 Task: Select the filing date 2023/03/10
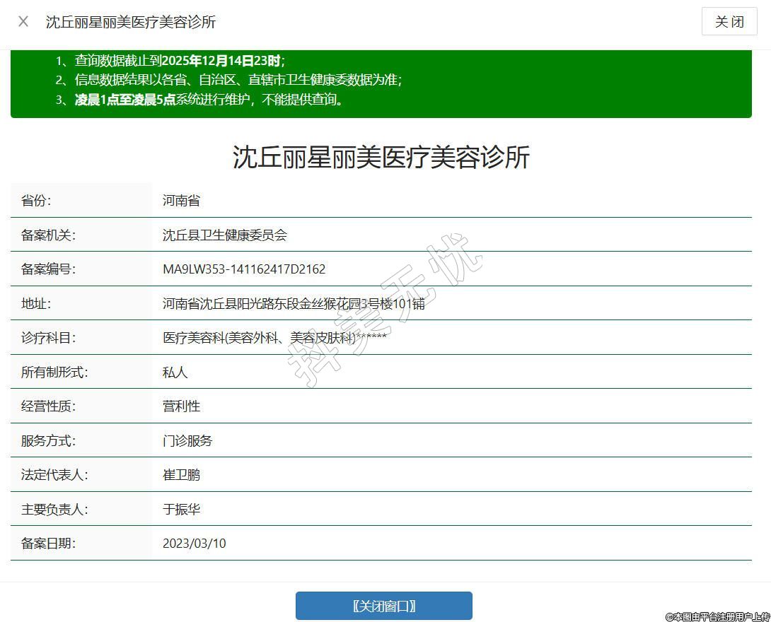(195, 544)
